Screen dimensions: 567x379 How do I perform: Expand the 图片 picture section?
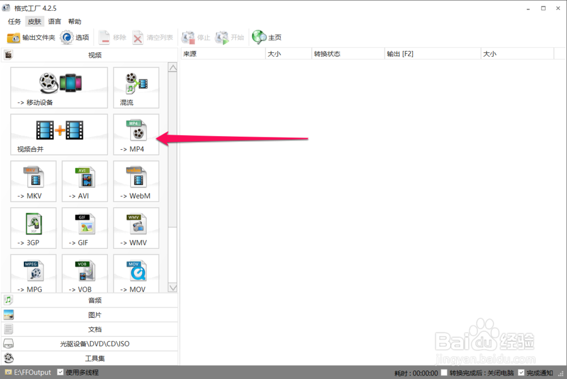90,314
